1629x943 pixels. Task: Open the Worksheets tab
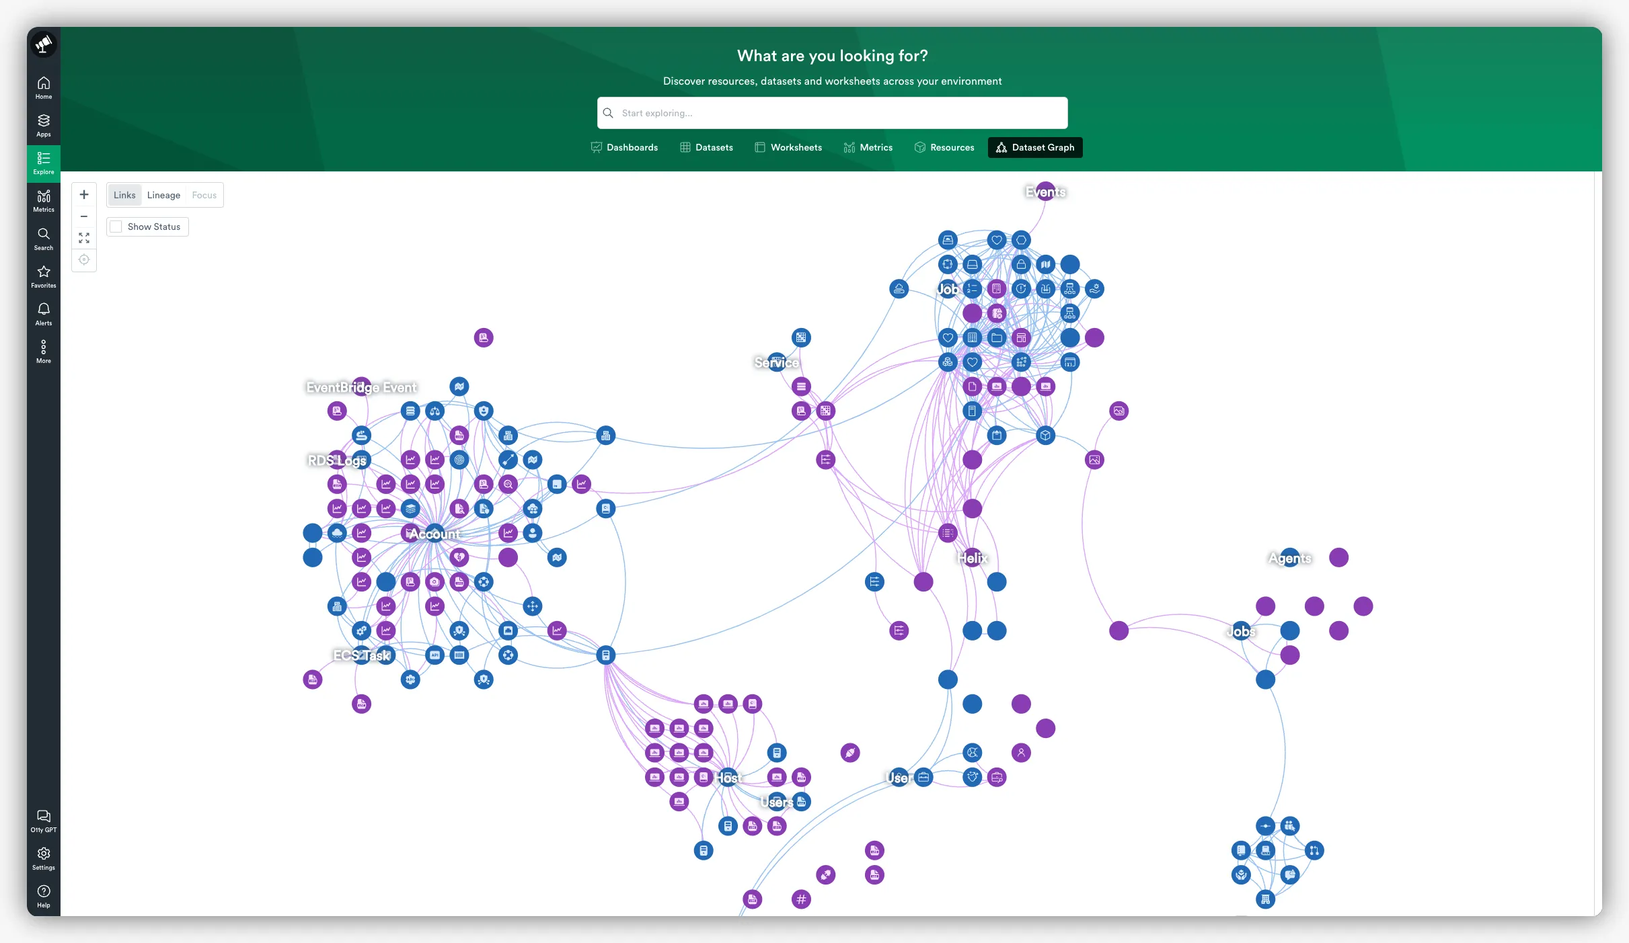(x=788, y=147)
